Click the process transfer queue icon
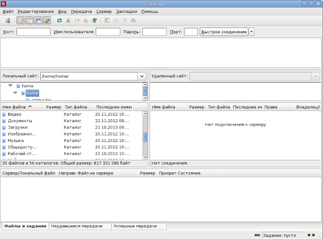323x239 pixels. click(68, 20)
